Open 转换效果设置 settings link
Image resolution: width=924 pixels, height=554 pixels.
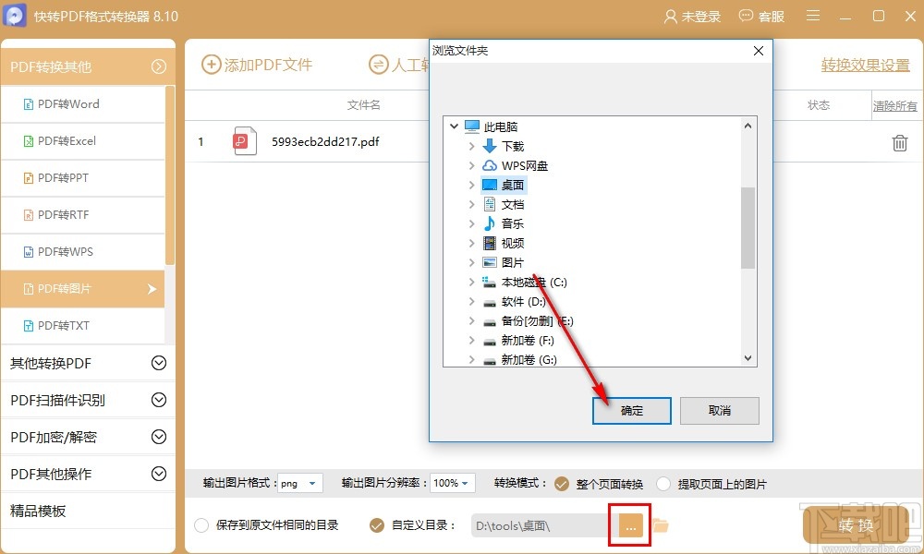pyautogui.click(x=863, y=65)
